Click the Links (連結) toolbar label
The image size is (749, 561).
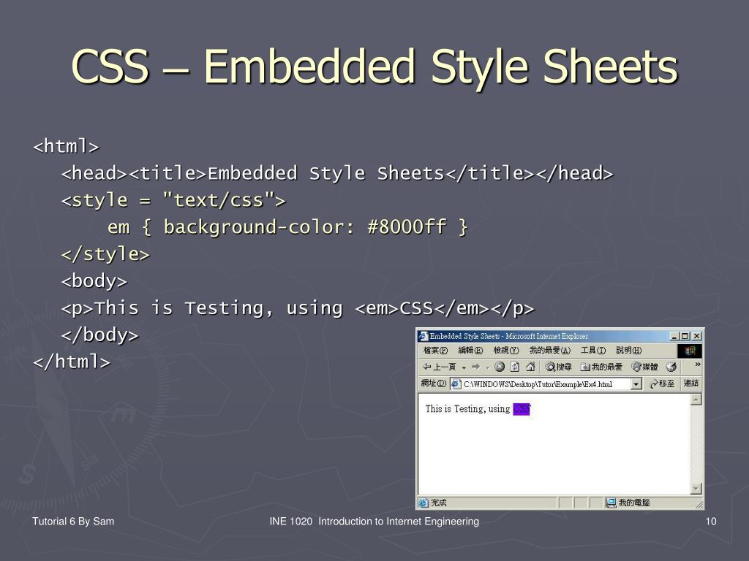coord(691,384)
